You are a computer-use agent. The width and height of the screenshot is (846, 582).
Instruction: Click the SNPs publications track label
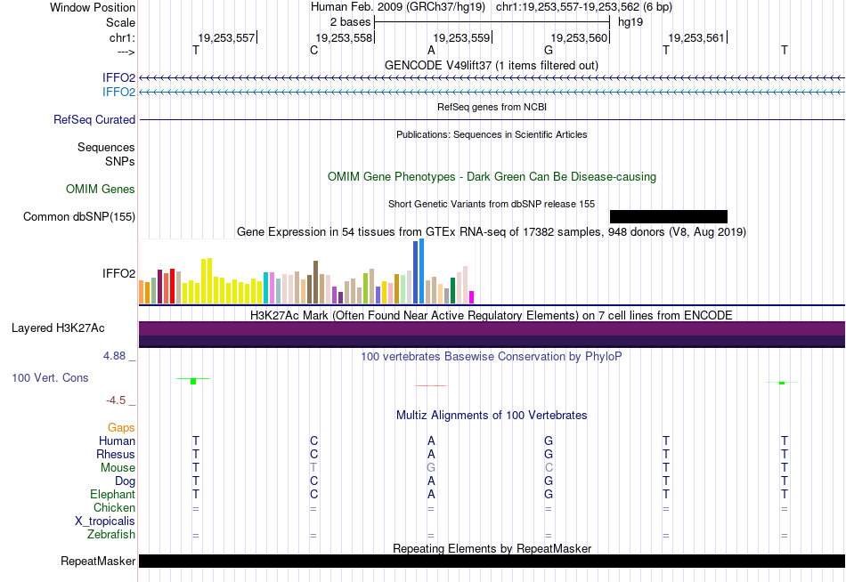pyautogui.click(x=120, y=161)
